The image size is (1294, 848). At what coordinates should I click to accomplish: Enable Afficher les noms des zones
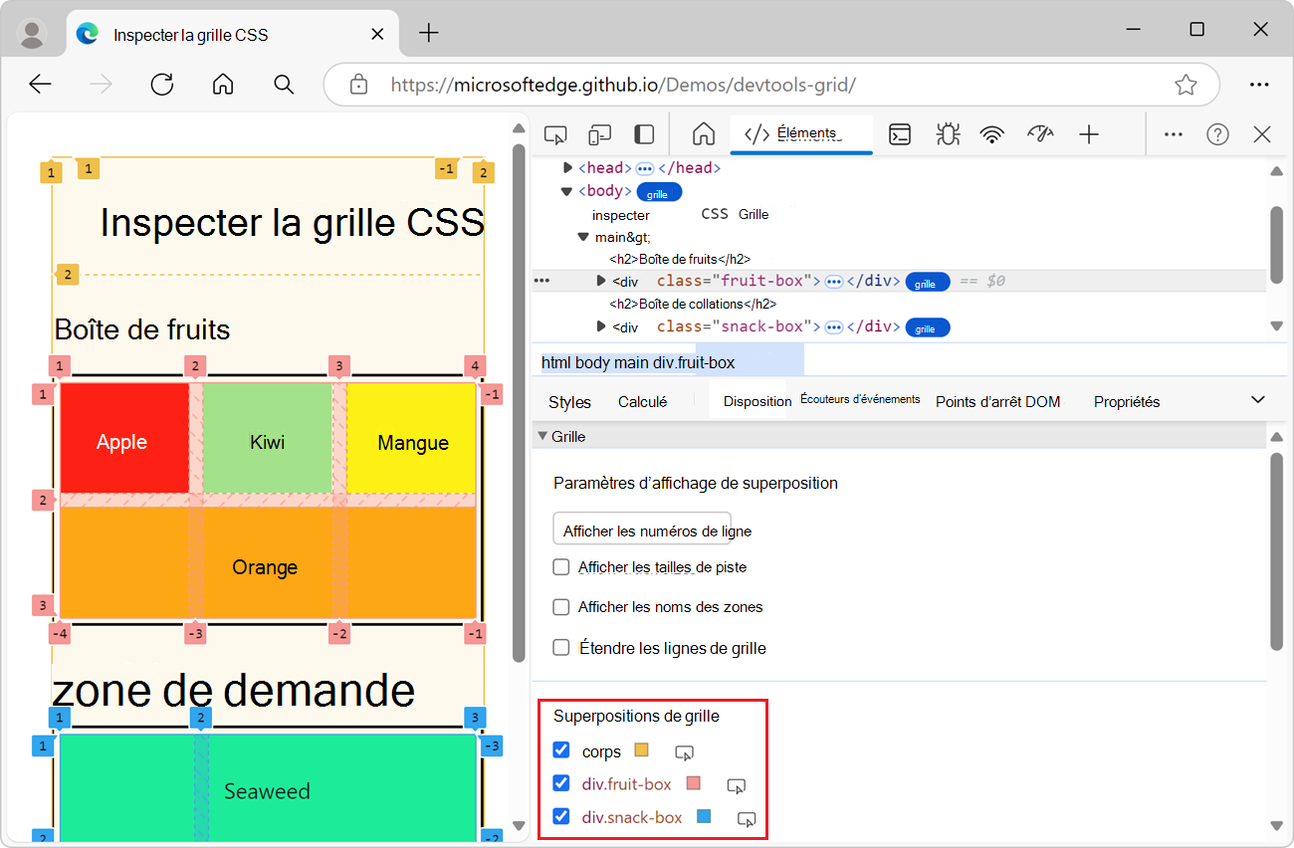[560, 606]
